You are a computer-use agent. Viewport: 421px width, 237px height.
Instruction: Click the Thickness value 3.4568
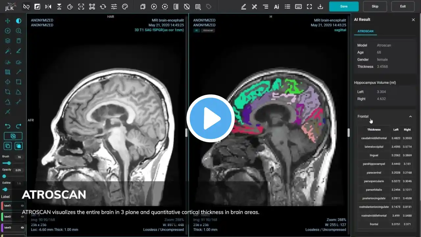[382, 66]
